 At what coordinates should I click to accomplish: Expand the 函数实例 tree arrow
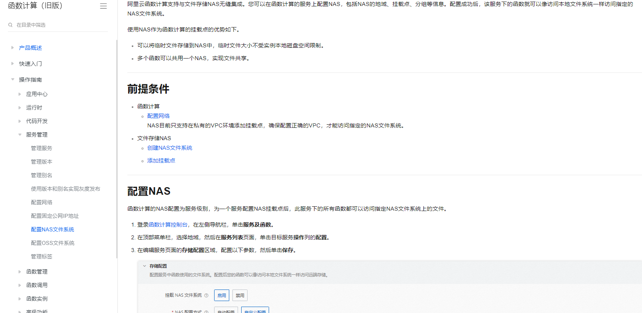(x=20, y=299)
